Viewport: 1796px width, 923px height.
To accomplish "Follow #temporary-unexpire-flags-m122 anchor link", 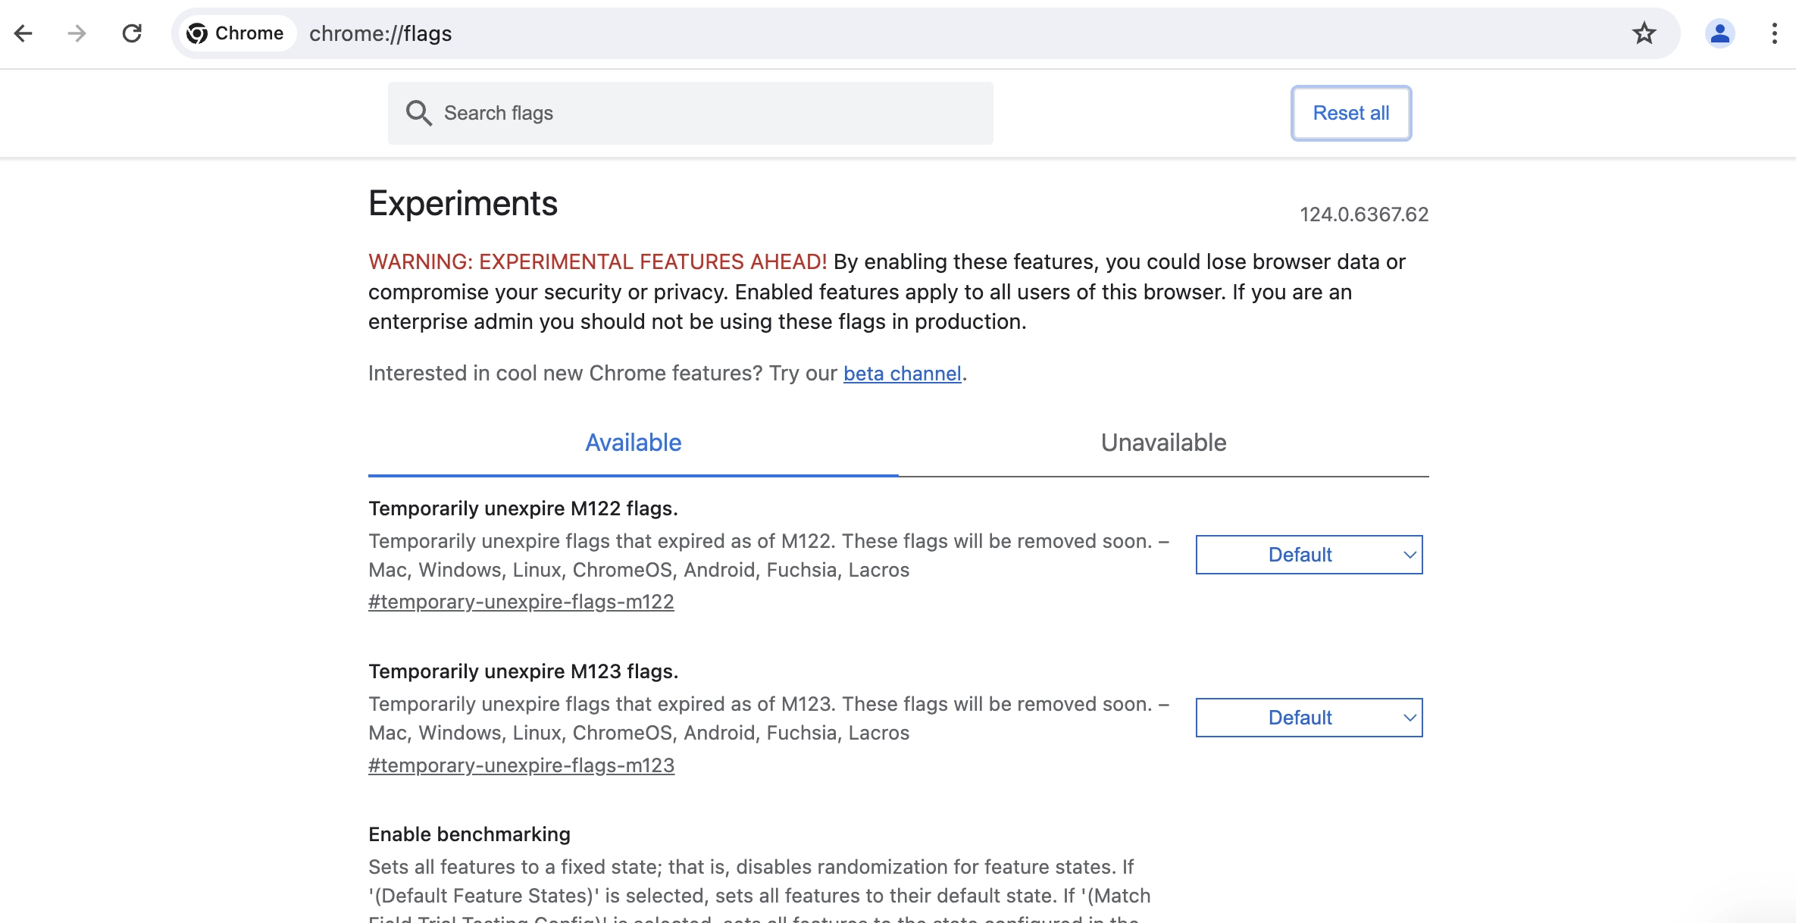I will tap(521, 602).
